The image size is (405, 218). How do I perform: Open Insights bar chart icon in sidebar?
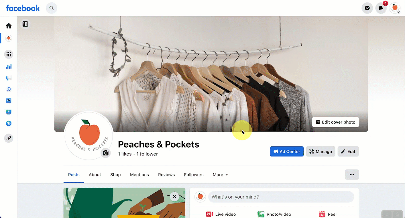[9, 66]
